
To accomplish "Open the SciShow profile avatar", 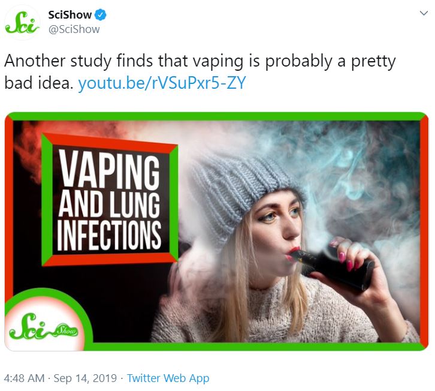I will click(22, 22).
